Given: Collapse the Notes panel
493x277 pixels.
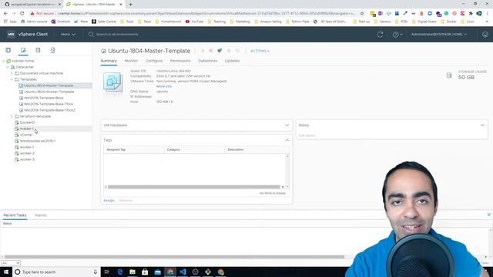Looking at the screenshot, I should (x=482, y=125).
